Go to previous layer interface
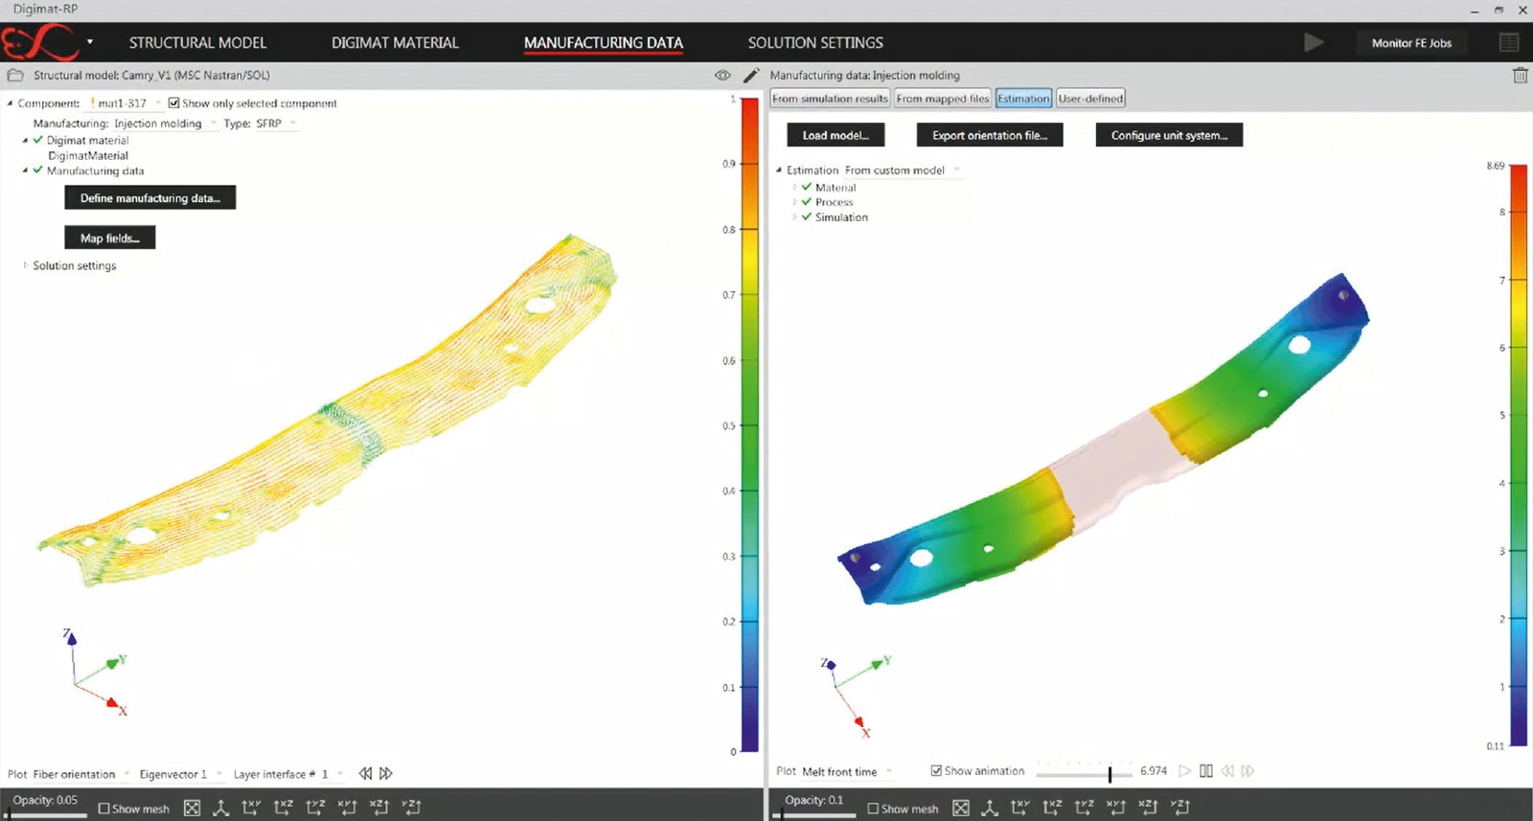The height and width of the screenshot is (821, 1533). click(x=365, y=773)
